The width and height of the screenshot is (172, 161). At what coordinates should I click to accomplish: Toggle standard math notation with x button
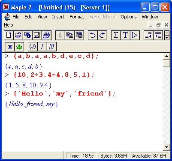[x=9, y=47]
